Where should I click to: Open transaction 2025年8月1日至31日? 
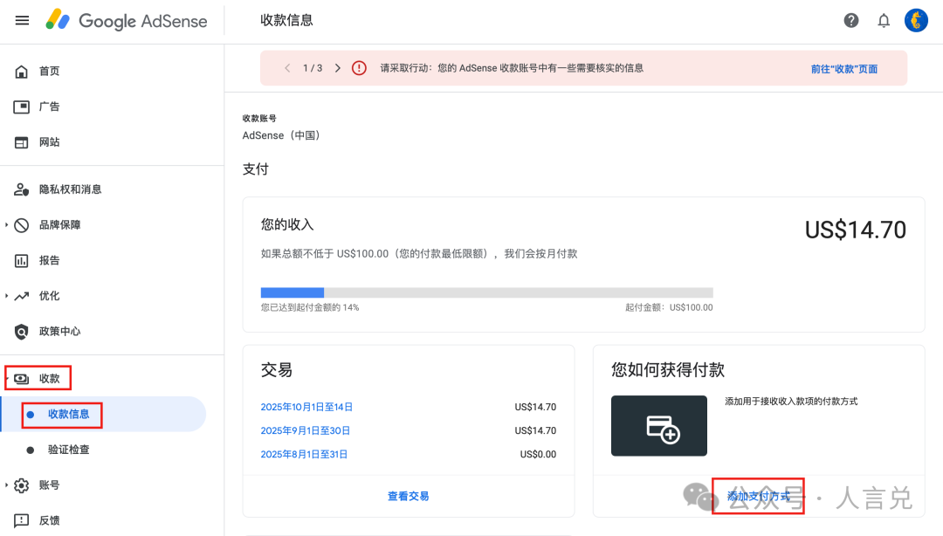click(304, 454)
